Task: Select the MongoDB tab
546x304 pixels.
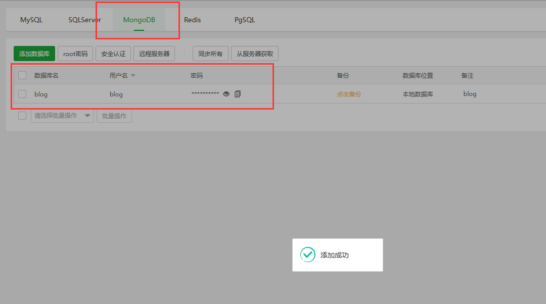Action: coord(139,20)
